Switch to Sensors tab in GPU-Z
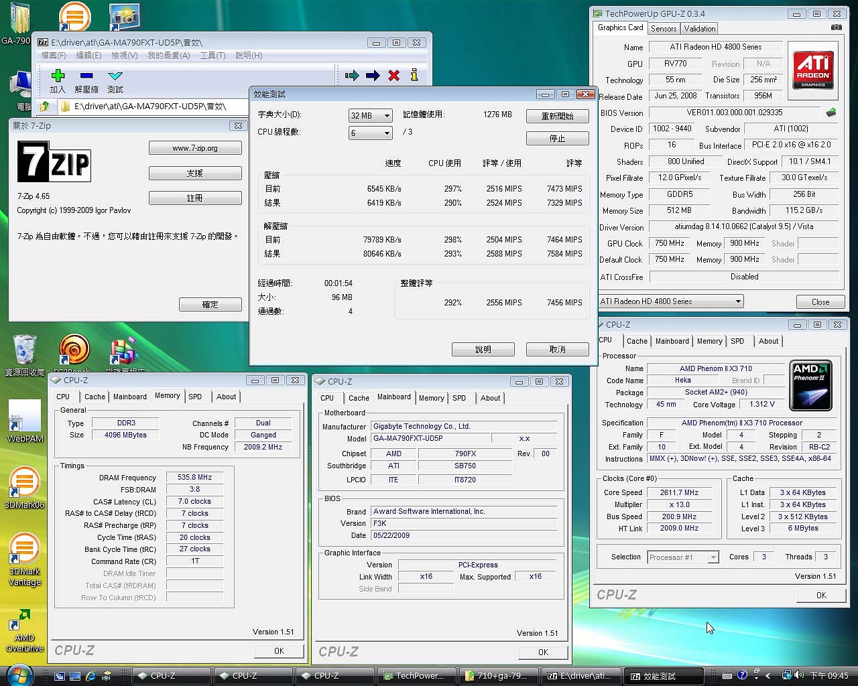Image resolution: width=858 pixels, height=686 pixels. click(x=664, y=29)
